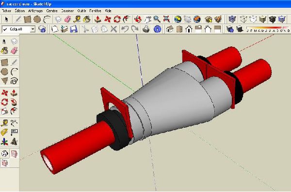Select the Scale tool in left palette
This screenshot has width=291, height=192.
click(x=5, y=111)
